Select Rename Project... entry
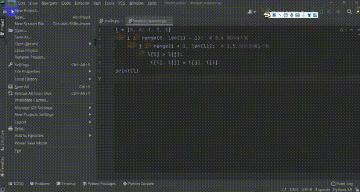This screenshot has height=192, width=360. [x=30, y=57]
